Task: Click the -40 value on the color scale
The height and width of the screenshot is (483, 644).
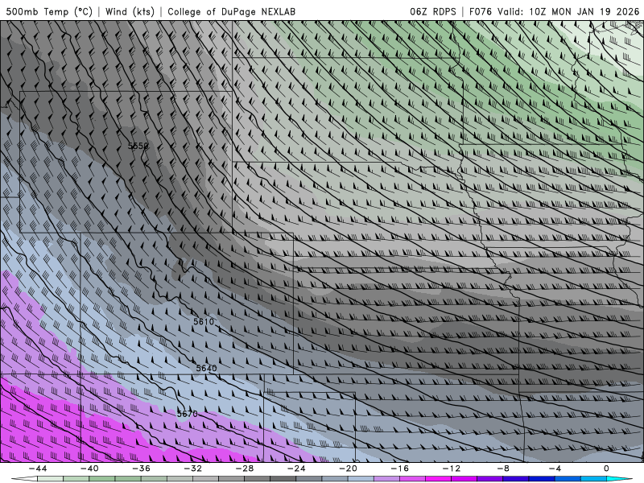Action: click(89, 469)
